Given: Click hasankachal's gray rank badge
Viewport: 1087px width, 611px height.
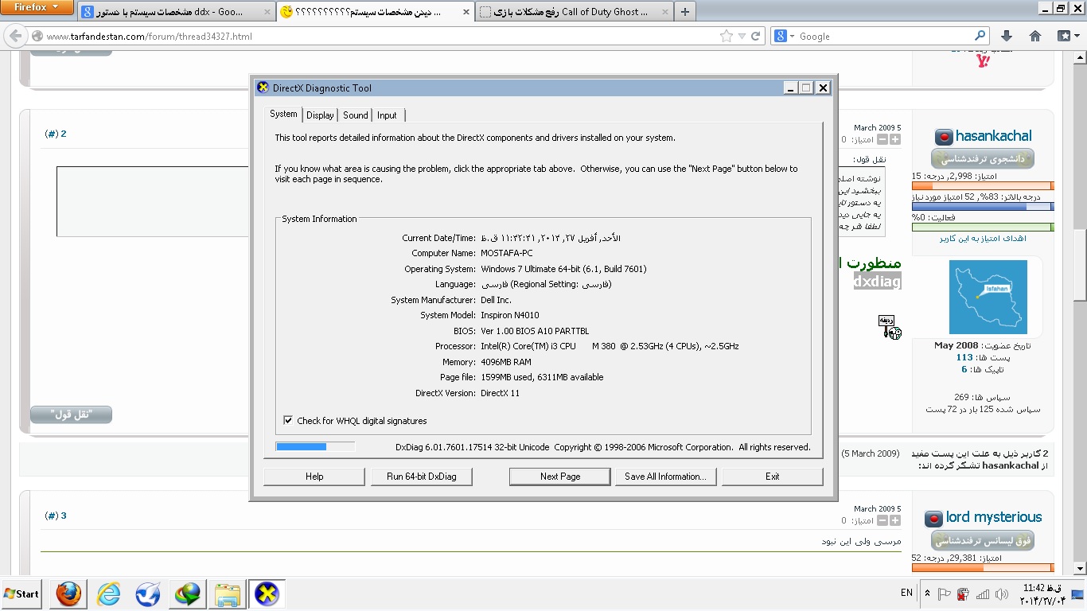Looking at the screenshot, I should pyautogui.click(x=983, y=159).
